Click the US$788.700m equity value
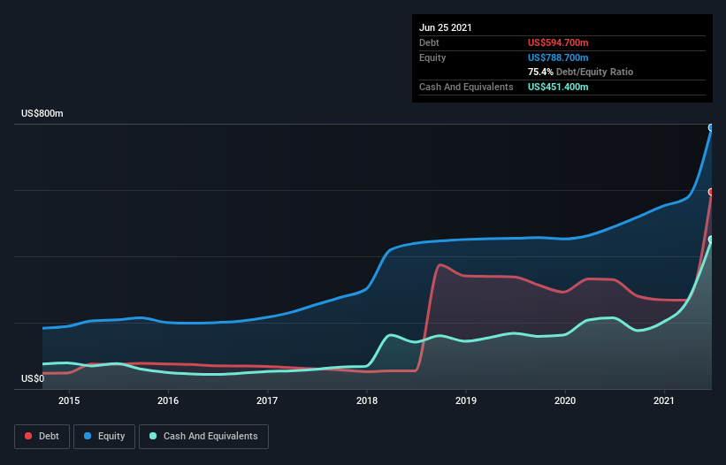The height and width of the screenshot is (465, 726). pyautogui.click(x=558, y=57)
